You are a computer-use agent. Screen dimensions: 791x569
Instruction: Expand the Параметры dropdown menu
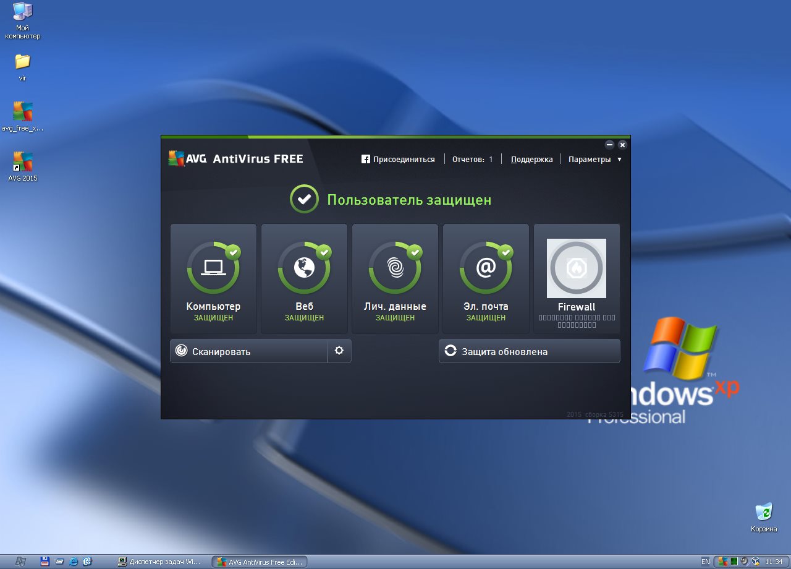coord(595,159)
